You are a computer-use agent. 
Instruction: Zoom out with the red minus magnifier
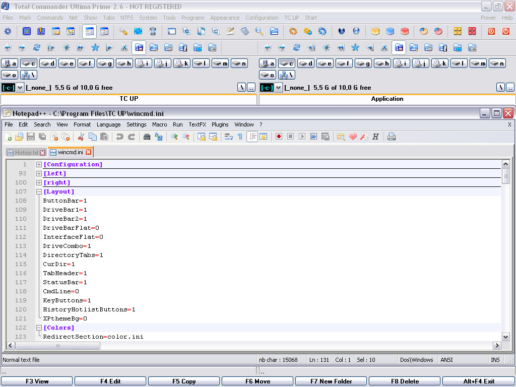[x=186, y=137]
